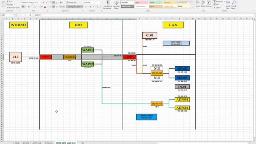Apply the Input cell style
The image size is (256, 144).
pyautogui.click(x=156, y=6)
